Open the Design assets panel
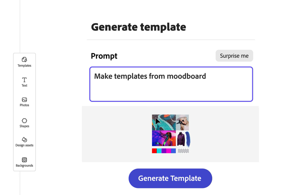This screenshot has width=292, height=195. [24, 141]
